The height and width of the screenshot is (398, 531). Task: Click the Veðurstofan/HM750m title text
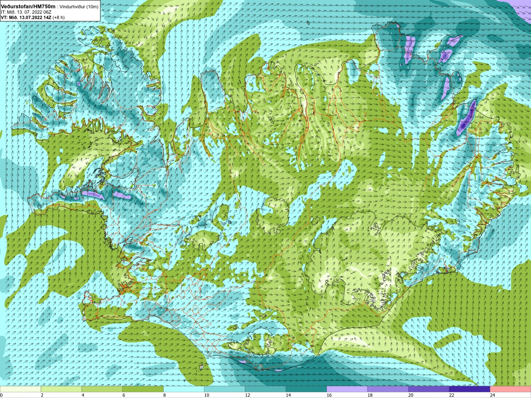tap(28, 6)
